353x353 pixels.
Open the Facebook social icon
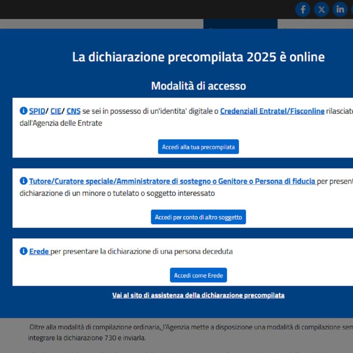[303, 9]
